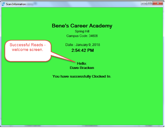Select the Dave Bracken name text
165x128 pixels.
coord(82,68)
